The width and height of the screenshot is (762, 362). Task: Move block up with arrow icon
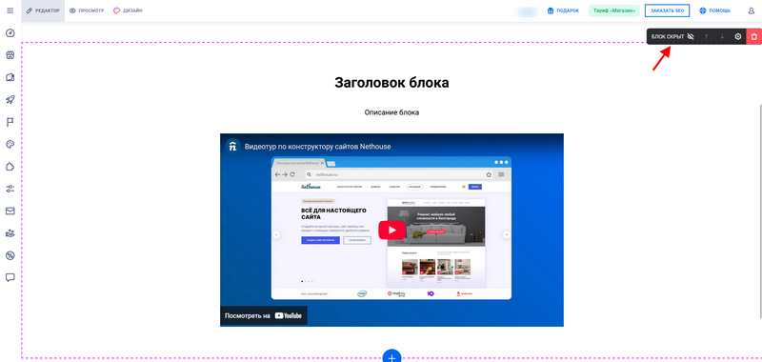pyautogui.click(x=706, y=36)
